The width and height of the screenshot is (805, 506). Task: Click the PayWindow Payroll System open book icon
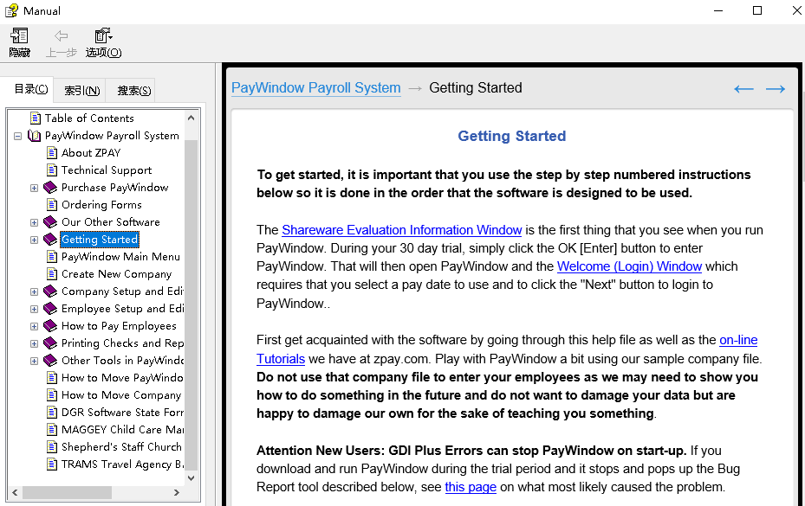click(35, 136)
